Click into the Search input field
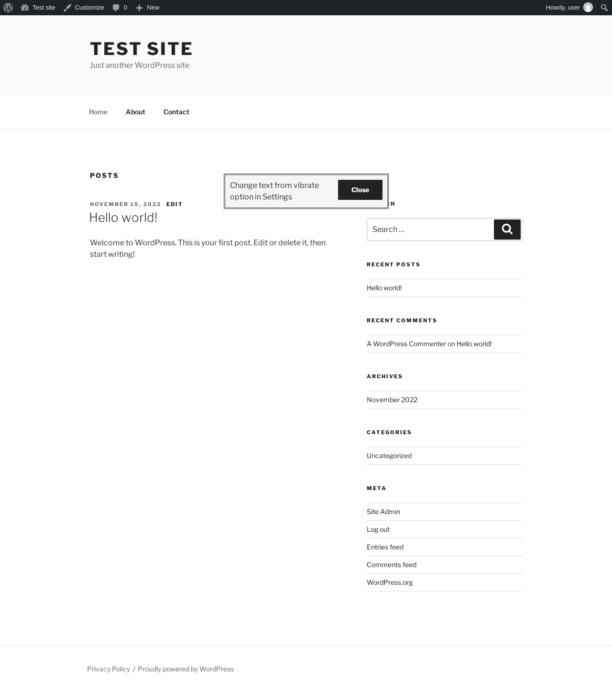This screenshot has height=691, width=612. [430, 230]
